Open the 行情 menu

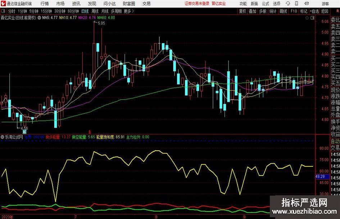click(x=45, y=4)
